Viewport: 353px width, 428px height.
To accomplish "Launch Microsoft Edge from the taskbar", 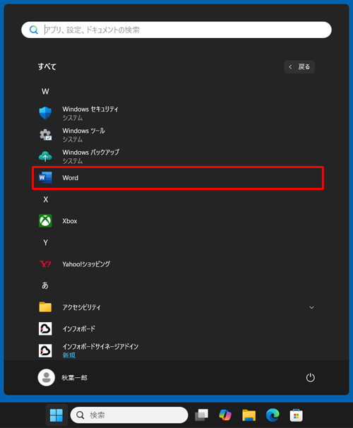I will pos(273,415).
